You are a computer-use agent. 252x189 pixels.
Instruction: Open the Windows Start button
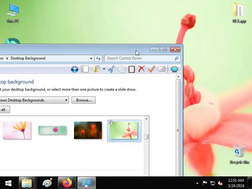9,183
